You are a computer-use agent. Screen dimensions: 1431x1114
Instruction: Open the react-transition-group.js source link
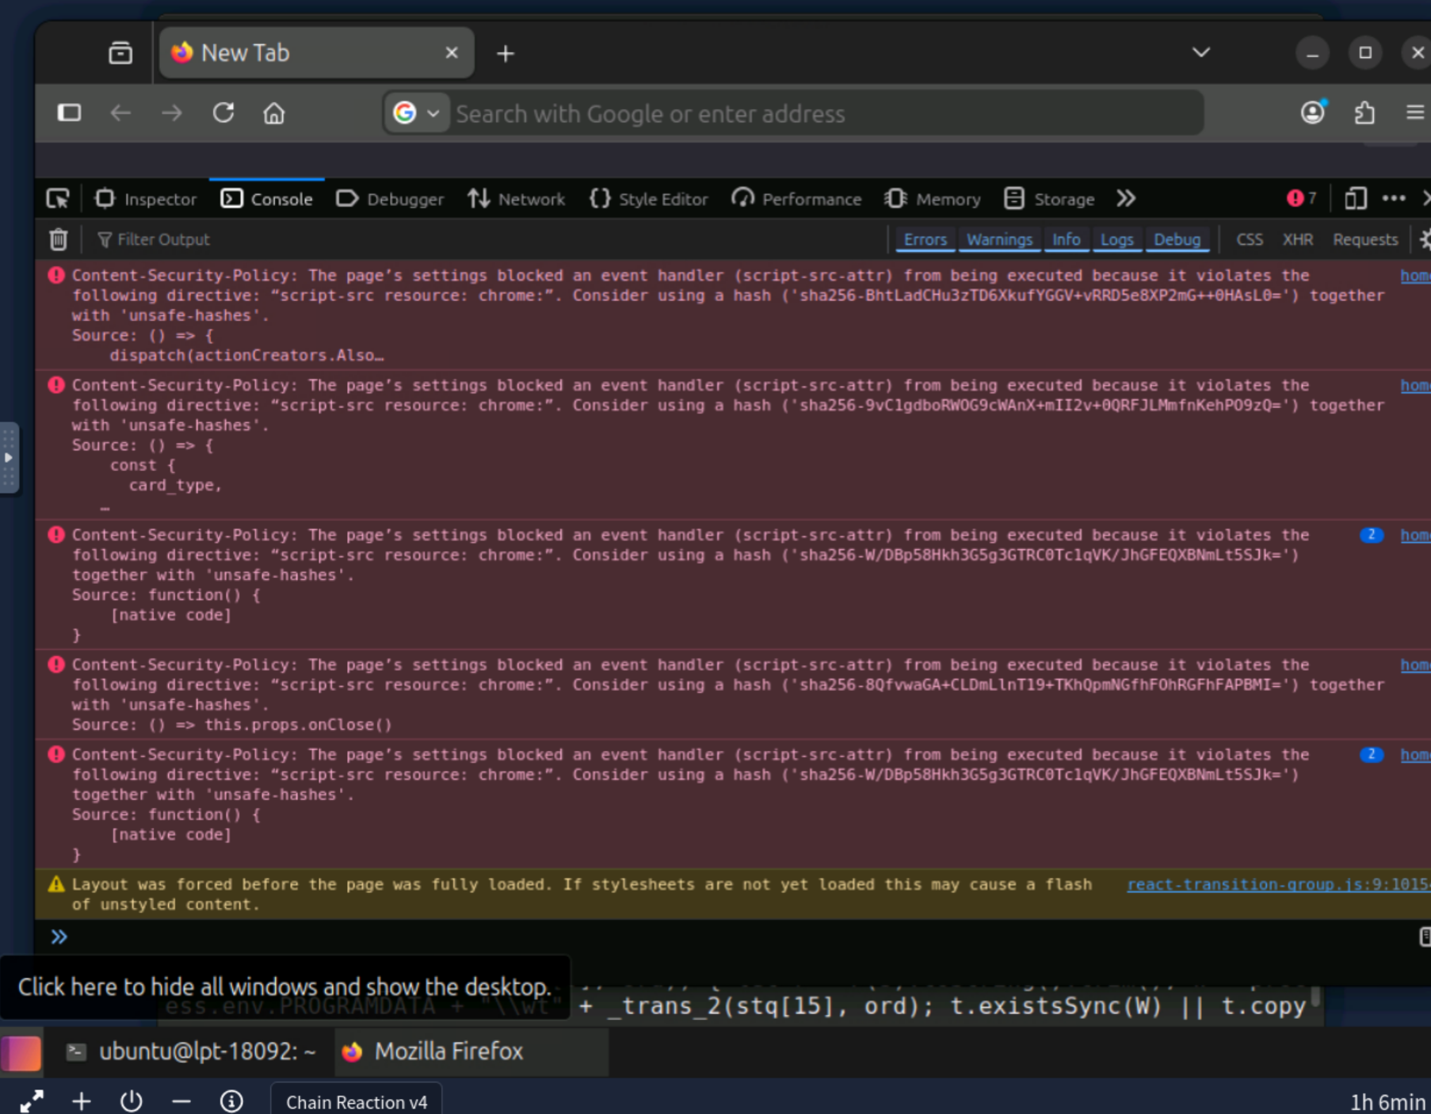[1279, 884]
